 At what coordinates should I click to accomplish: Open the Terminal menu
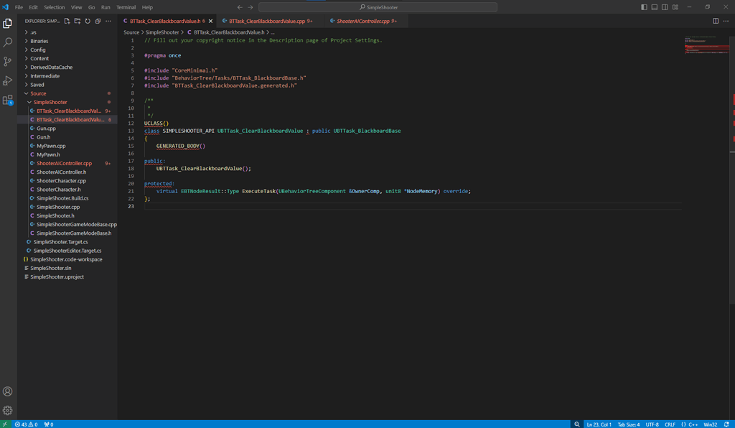[126, 7]
